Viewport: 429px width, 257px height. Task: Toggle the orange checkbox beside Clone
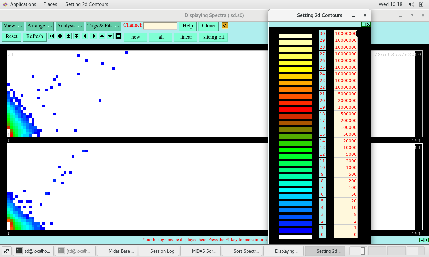tap(225, 26)
